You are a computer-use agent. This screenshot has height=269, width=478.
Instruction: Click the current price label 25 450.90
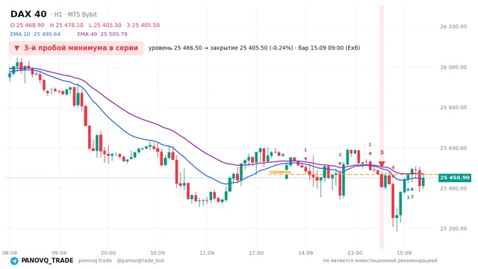click(x=455, y=178)
